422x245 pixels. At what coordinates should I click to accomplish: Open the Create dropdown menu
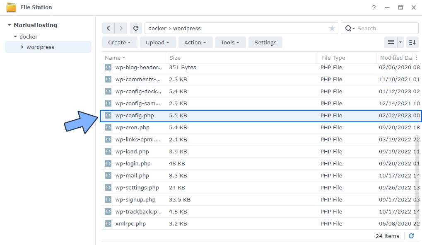120,42
